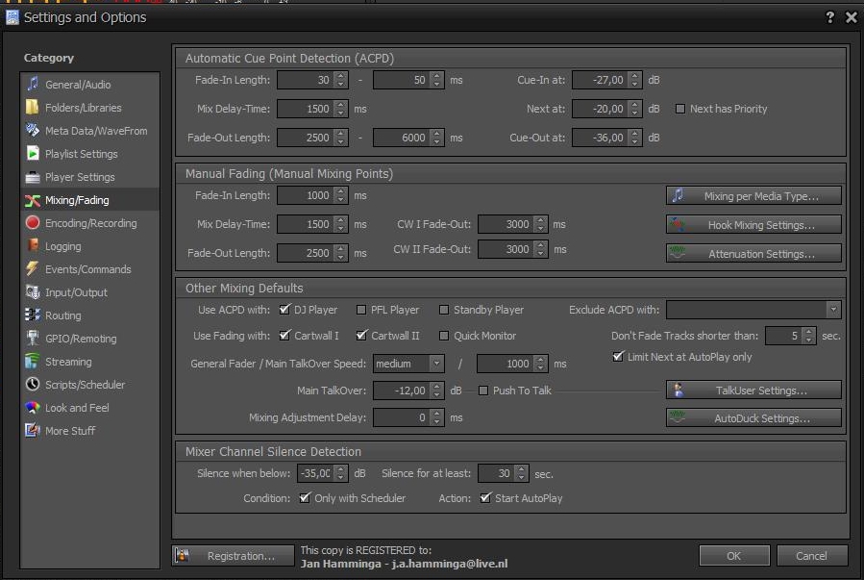This screenshot has height=580, width=864.
Task: Select Routing category icon
Action: pyautogui.click(x=33, y=315)
